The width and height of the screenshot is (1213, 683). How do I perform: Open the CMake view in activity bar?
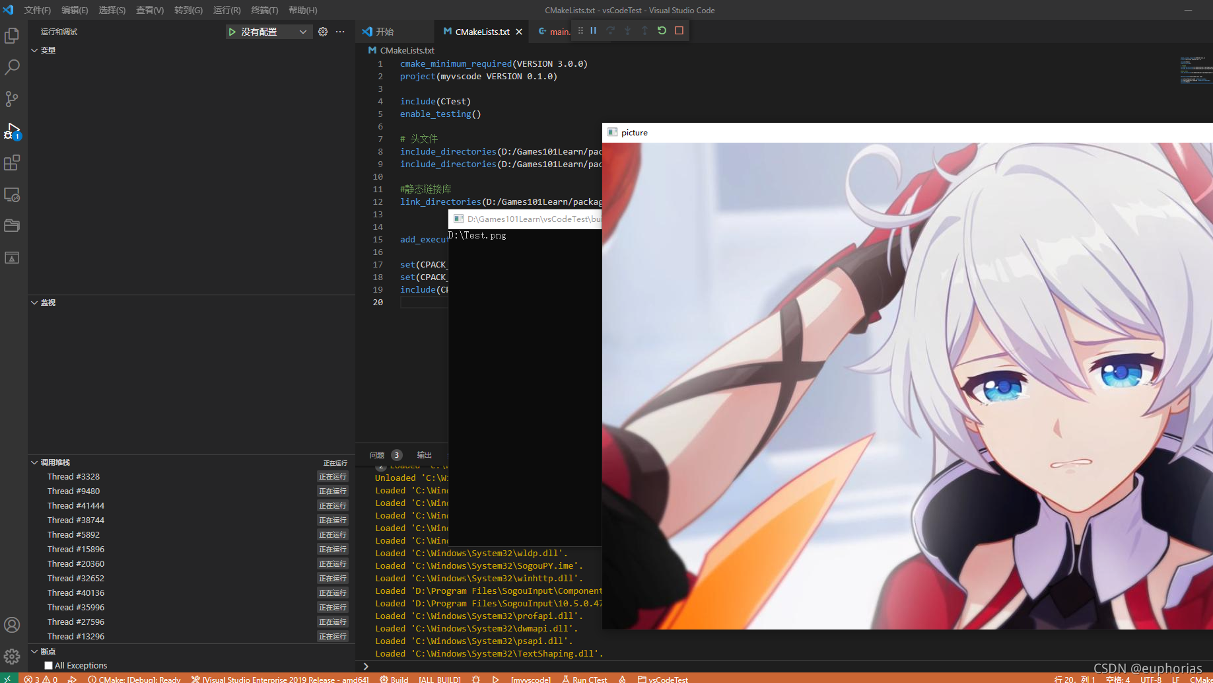point(12,258)
